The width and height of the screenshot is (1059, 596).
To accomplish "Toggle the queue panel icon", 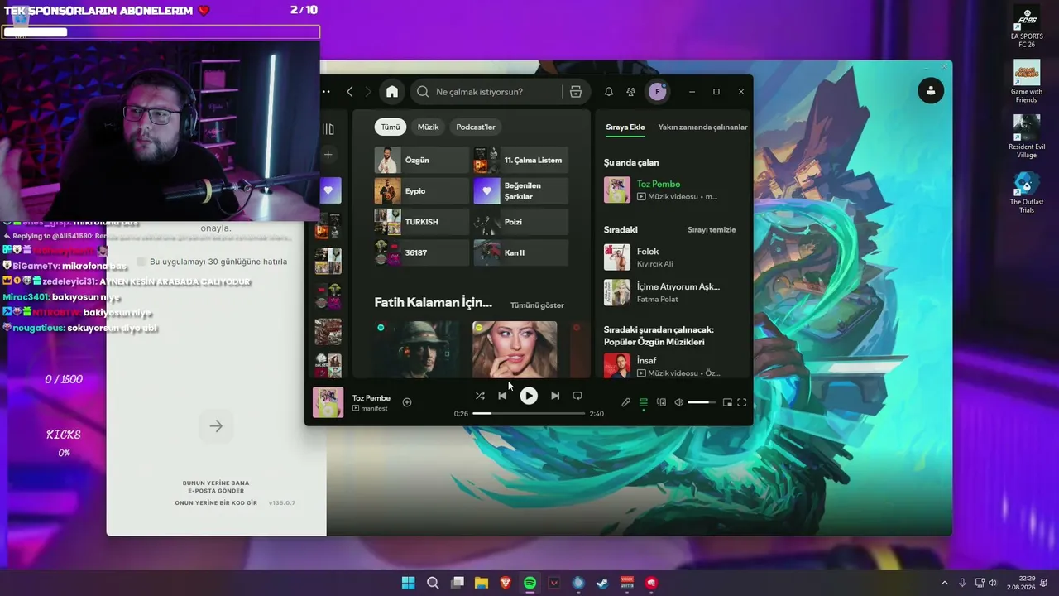I will [x=644, y=402].
